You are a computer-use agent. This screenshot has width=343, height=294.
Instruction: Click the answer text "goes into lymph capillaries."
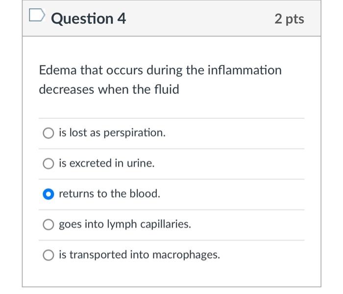pos(125,225)
